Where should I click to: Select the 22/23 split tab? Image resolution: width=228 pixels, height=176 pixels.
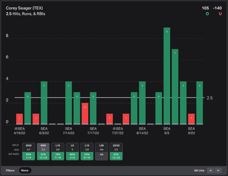coord(116,151)
